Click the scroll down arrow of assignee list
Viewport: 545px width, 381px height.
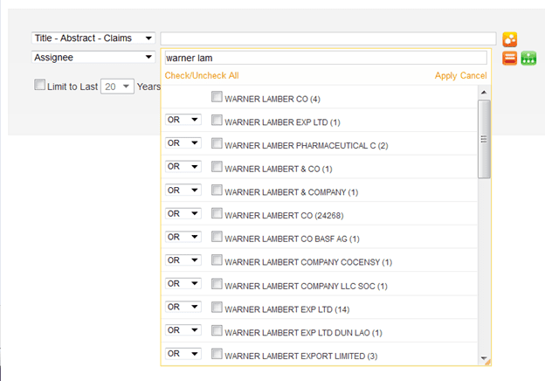tap(484, 358)
